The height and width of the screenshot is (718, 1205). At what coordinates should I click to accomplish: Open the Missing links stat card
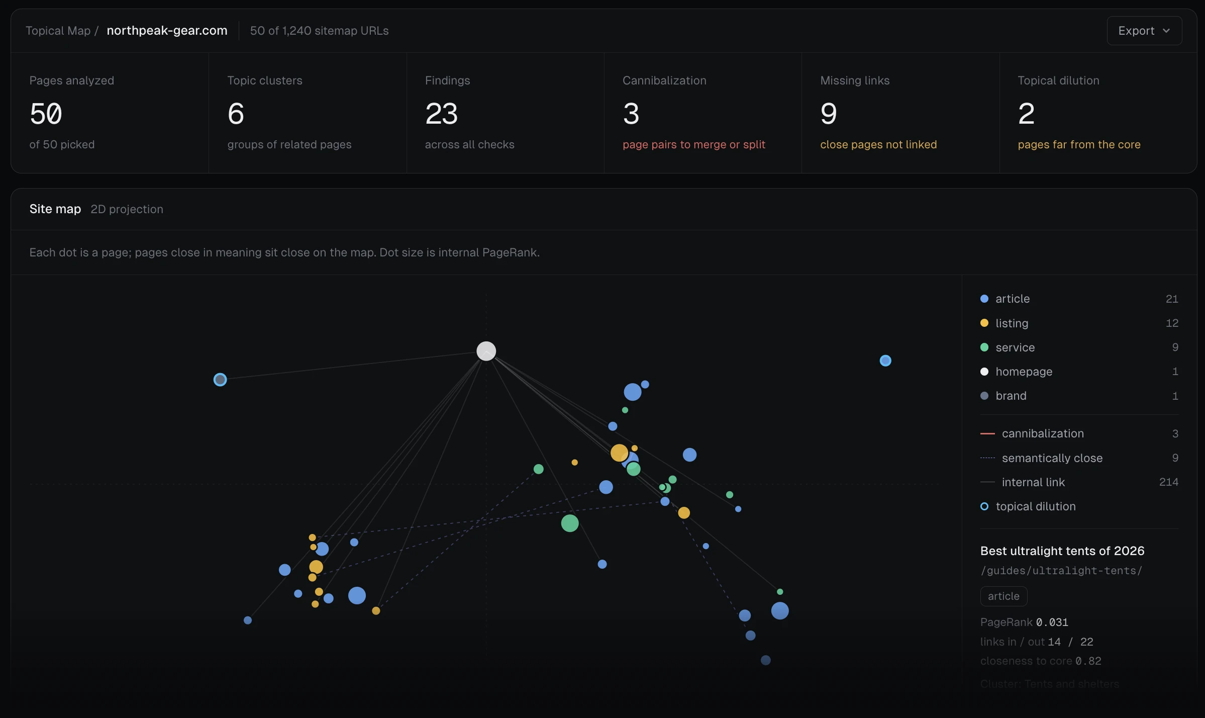tap(900, 113)
